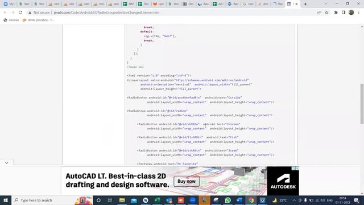Switch to the first 'My' tab
The width and height of the screenshot is (364, 205).
click(x=9, y=4)
